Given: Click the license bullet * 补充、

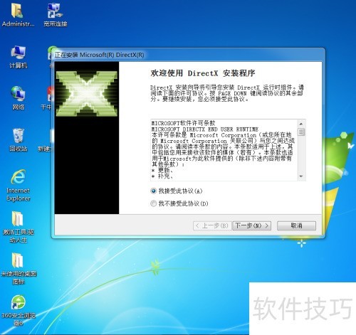Looking at the screenshot, I should coord(162,176).
